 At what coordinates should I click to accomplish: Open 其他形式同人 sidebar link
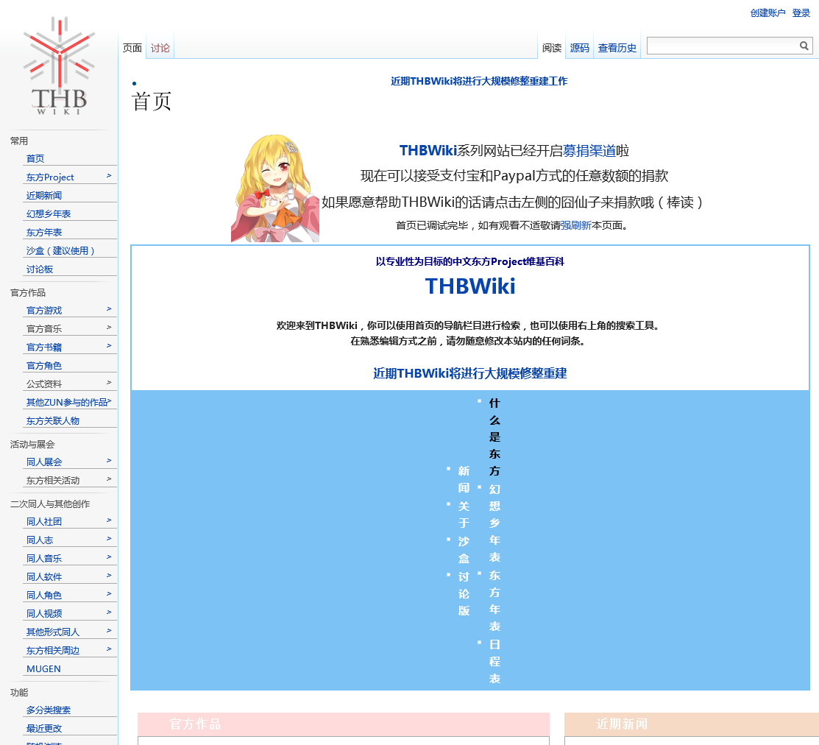click(53, 632)
